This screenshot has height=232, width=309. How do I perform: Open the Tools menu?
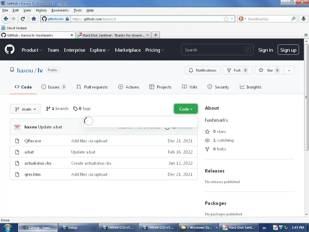tap(78, 10)
